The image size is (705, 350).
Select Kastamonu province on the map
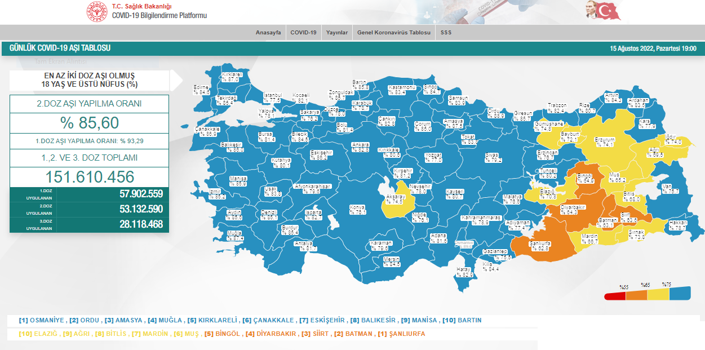pyautogui.click(x=401, y=90)
